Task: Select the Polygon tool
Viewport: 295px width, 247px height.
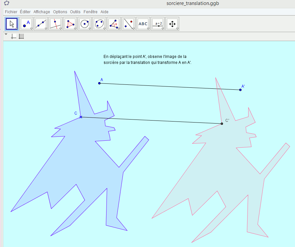Action: (69, 24)
